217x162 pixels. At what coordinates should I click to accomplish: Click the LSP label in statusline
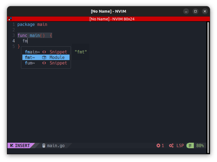click(180, 145)
